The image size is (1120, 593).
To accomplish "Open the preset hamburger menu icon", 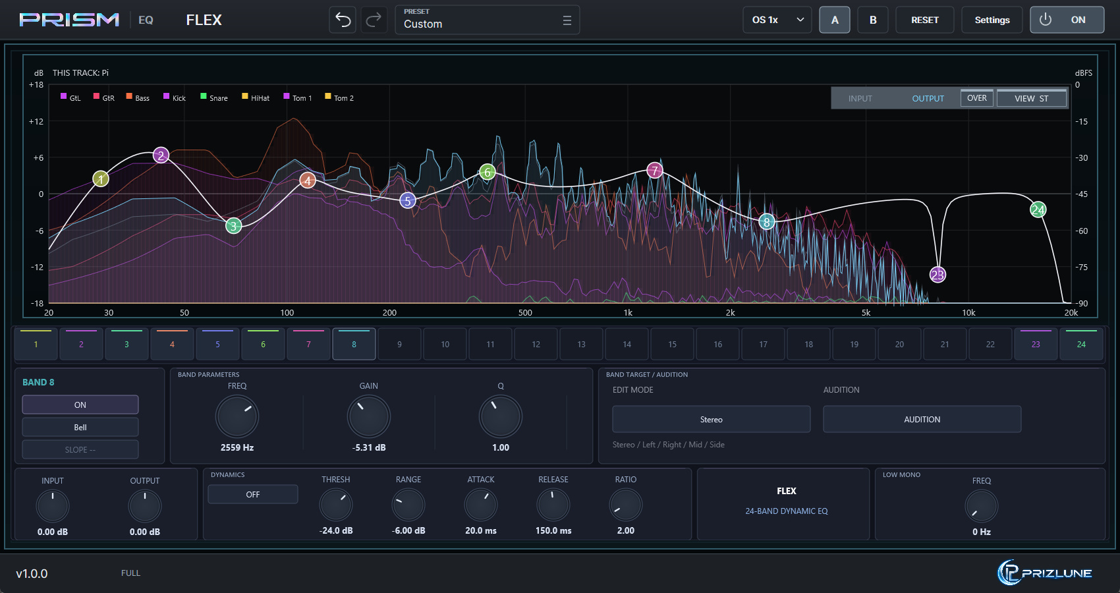I will pyautogui.click(x=567, y=20).
